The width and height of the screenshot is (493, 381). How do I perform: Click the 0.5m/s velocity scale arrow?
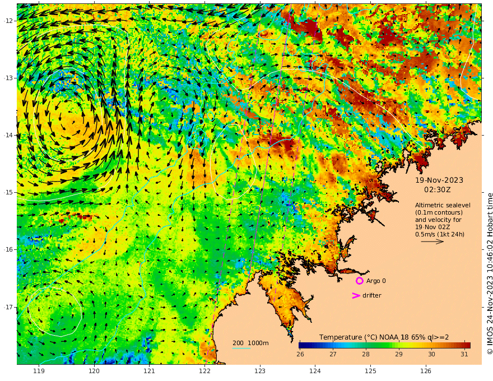(x=432, y=241)
